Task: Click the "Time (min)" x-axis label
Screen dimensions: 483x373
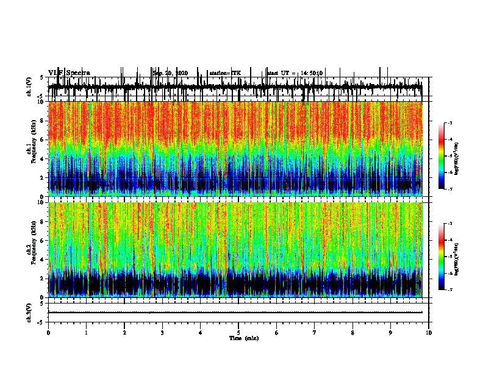Action: click(244, 338)
